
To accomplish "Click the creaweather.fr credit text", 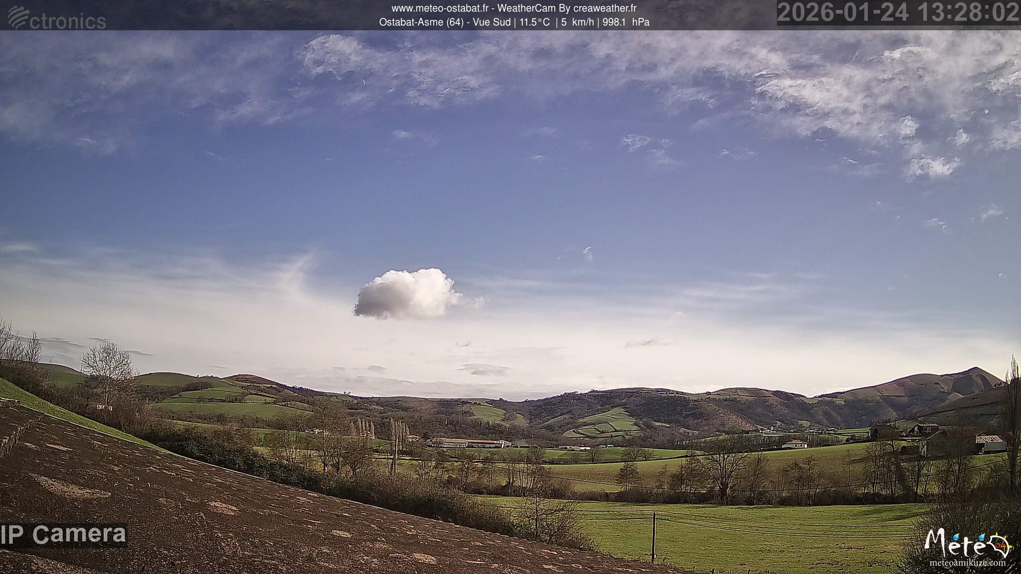I will pyautogui.click(x=605, y=8).
